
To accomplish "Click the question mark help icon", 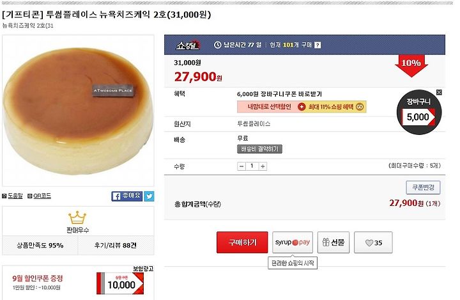I will pos(318,45).
